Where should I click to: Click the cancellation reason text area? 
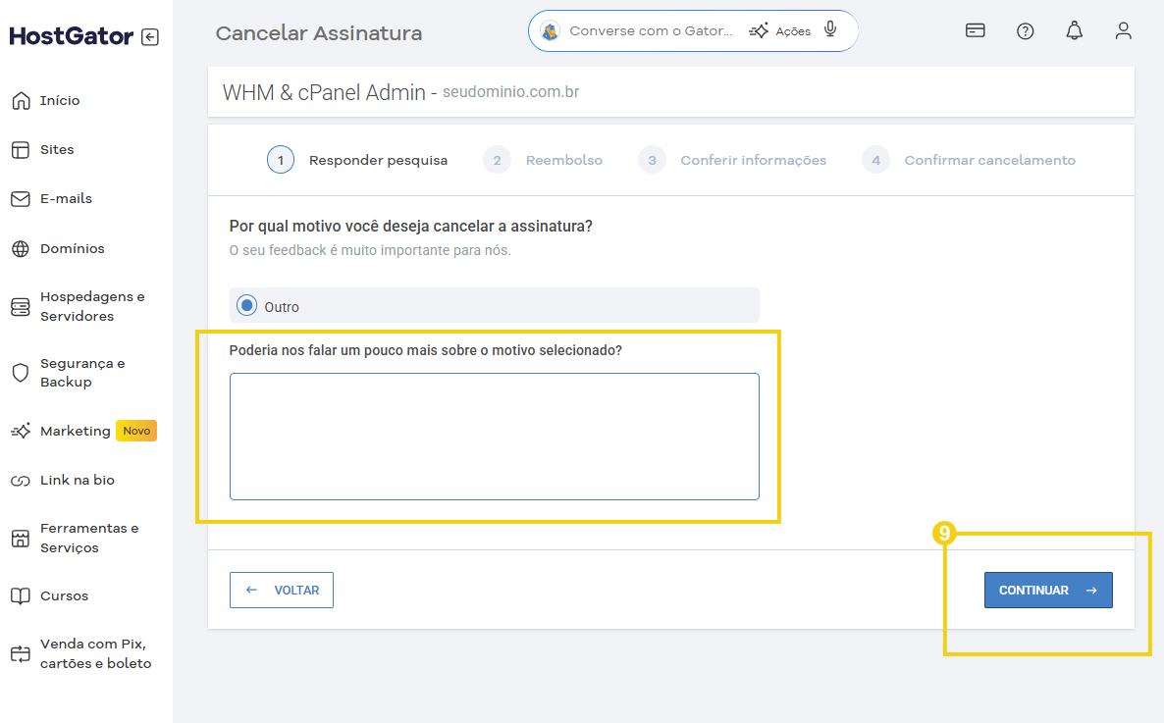[494, 436]
